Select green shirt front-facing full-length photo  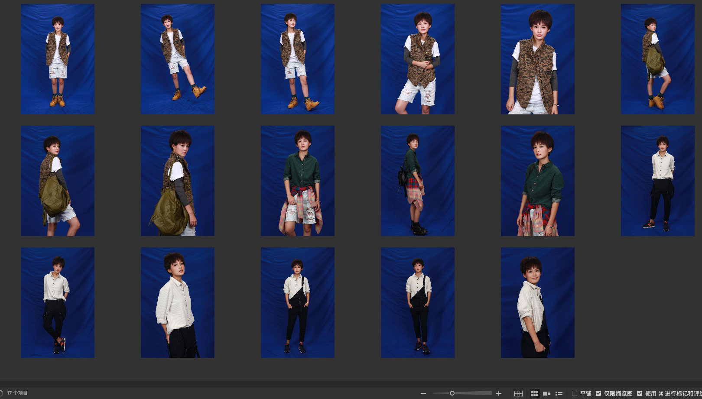[x=297, y=181]
